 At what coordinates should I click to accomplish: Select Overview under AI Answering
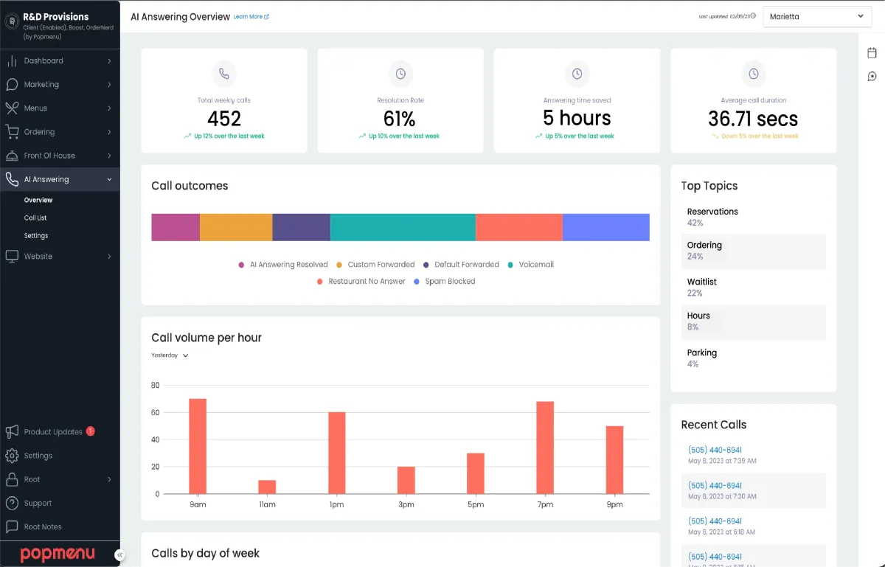tap(38, 200)
